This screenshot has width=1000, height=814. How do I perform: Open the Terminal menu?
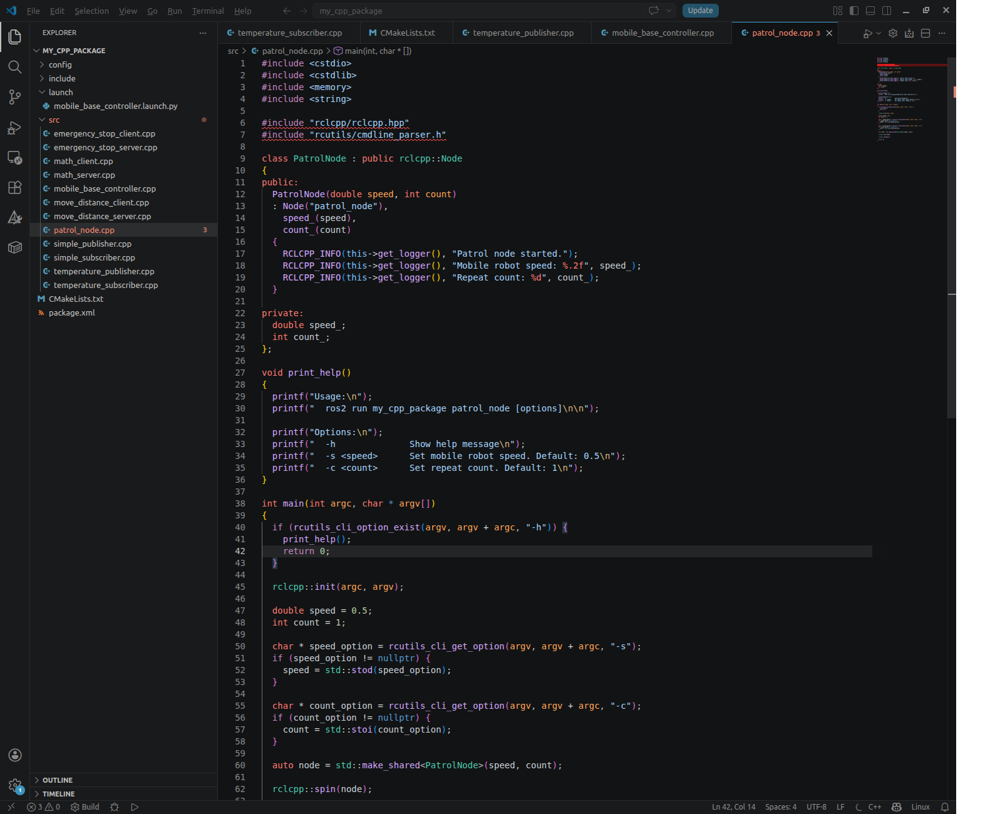pyautogui.click(x=208, y=11)
